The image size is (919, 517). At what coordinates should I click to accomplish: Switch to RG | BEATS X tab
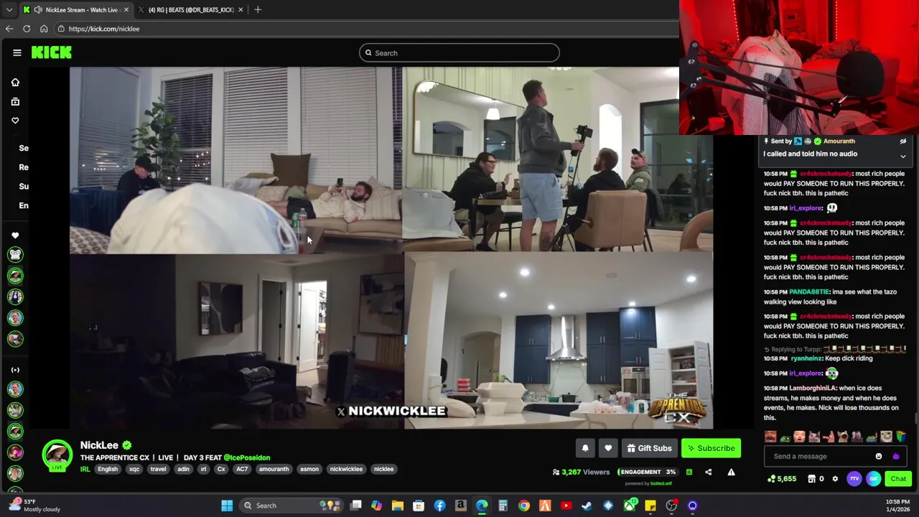pos(191,9)
